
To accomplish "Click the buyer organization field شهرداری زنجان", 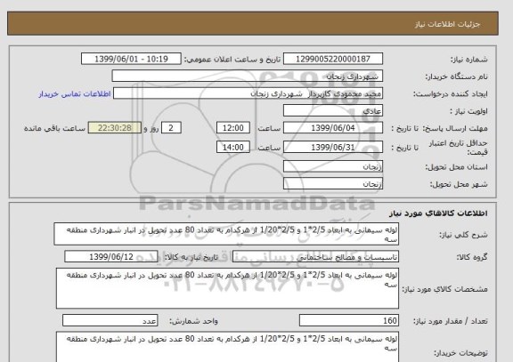I will click(x=247, y=76).
